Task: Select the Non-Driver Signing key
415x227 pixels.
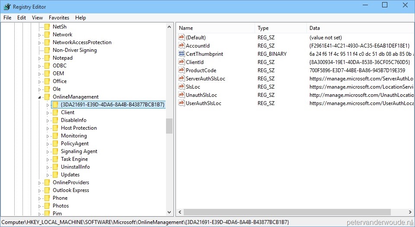Action: pyautogui.click(x=75, y=50)
